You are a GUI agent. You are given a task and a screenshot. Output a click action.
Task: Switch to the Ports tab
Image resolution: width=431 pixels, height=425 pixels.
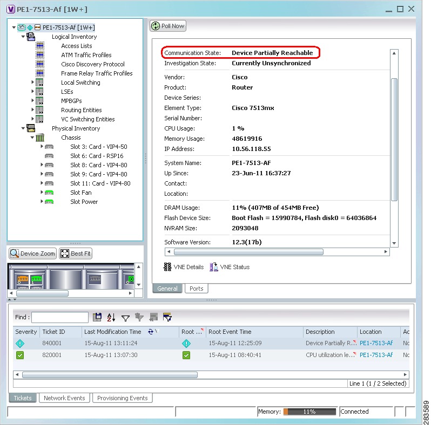click(196, 289)
